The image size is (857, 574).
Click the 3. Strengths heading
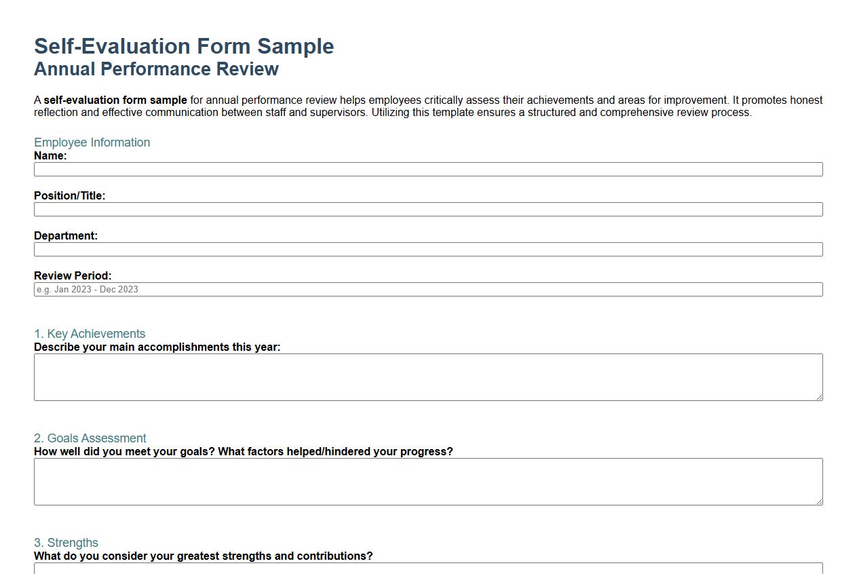[x=66, y=543]
